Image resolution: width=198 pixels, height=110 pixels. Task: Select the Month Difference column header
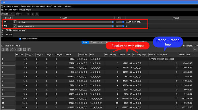pos(163,54)
